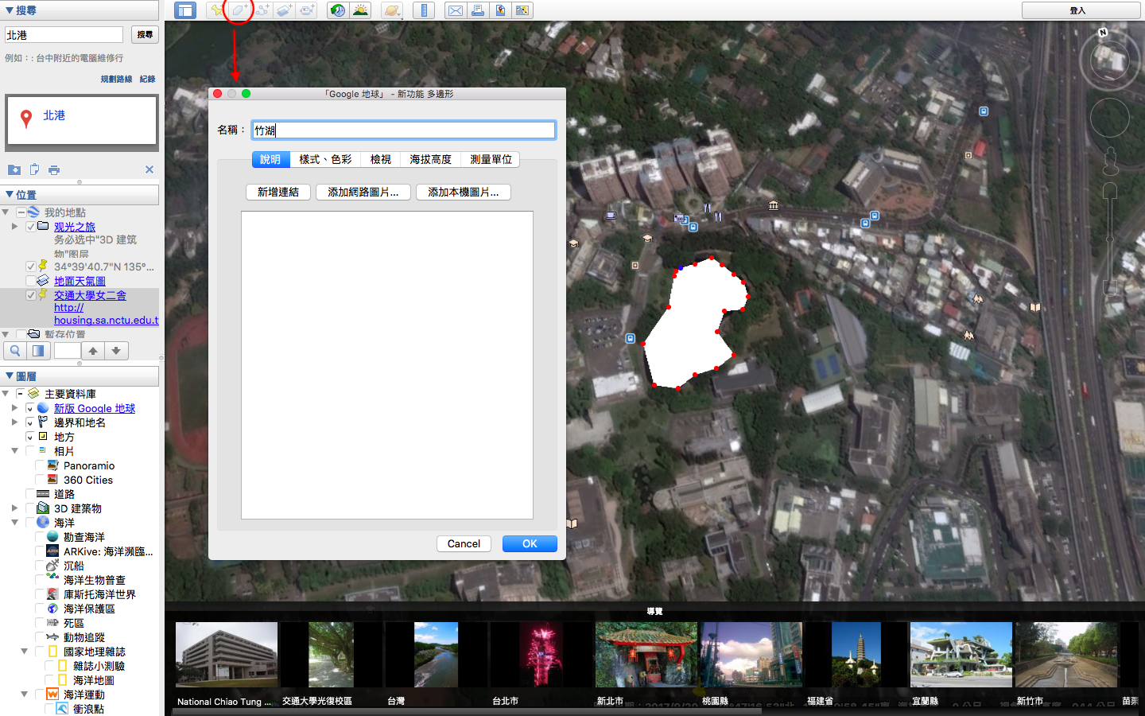This screenshot has height=716, width=1145.
Task: Toggle the sidebar panel toolbar icon
Action: click(x=185, y=10)
